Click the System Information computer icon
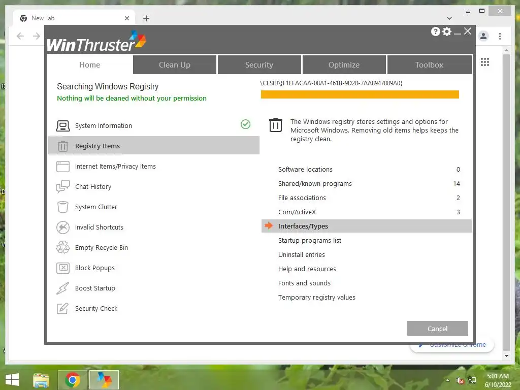520x390 pixels. tap(62, 126)
